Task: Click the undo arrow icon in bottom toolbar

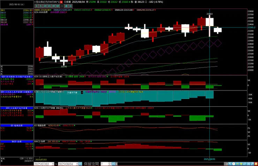Action: 245,164
